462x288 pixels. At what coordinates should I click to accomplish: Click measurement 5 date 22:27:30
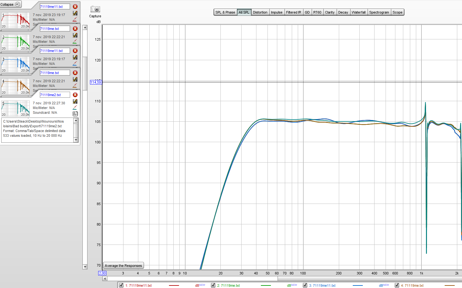coord(49,103)
